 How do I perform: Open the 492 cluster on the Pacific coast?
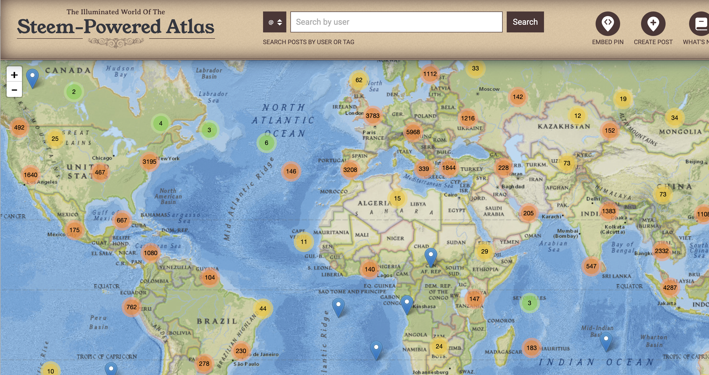(x=19, y=128)
